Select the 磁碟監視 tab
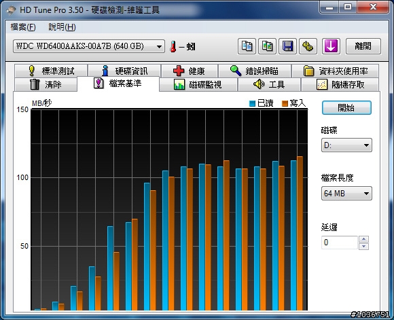 [198, 84]
